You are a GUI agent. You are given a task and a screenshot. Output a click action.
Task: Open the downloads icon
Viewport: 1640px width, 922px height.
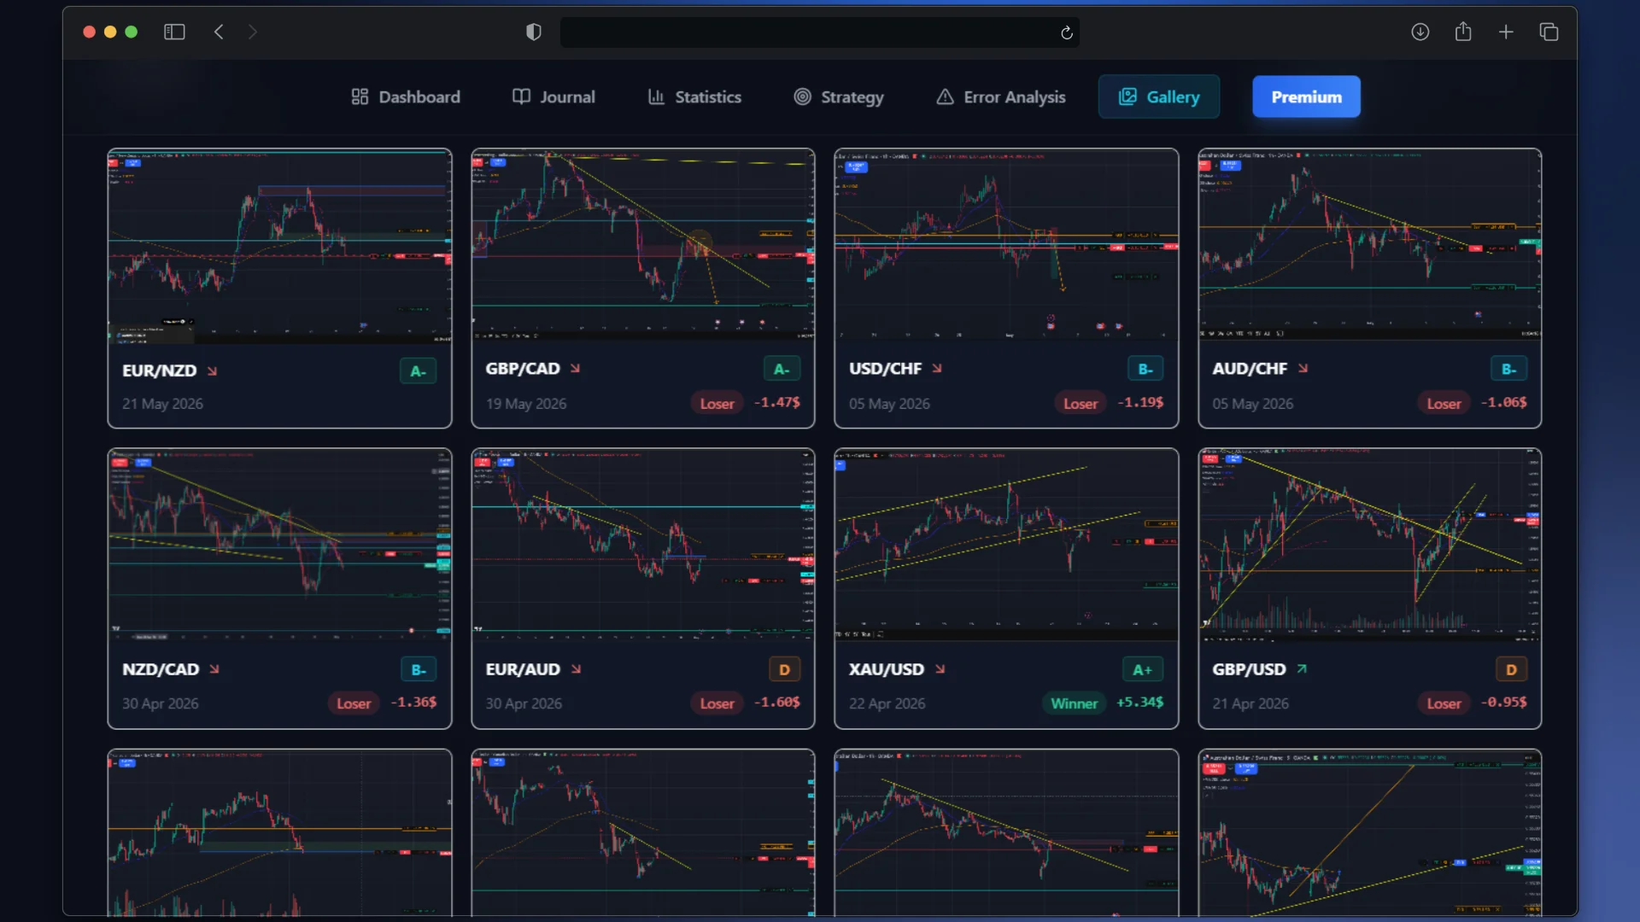pyautogui.click(x=1420, y=32)
